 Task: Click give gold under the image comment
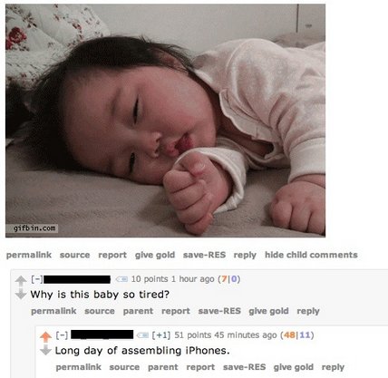coord(155,255)
